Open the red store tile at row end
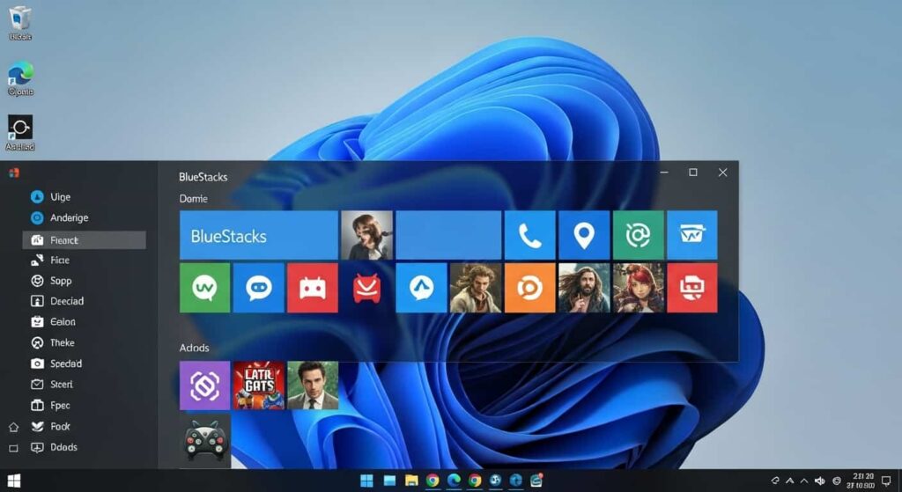Viewport: 902px width, 492px height. 692,288
